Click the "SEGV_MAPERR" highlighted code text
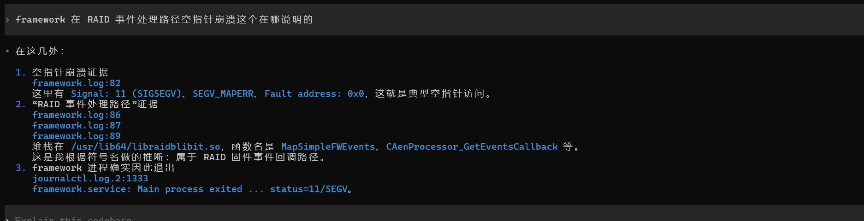Viewport: 864px width, 221px height. point(223,94)
